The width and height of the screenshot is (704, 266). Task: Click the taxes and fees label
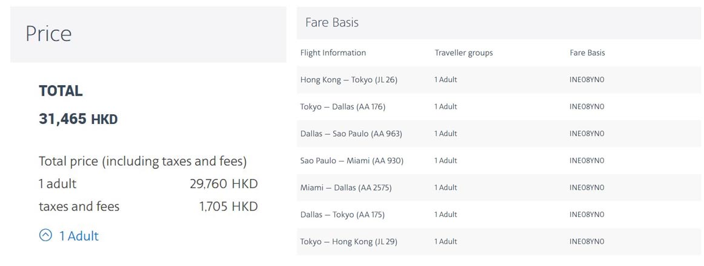[79, 207]
